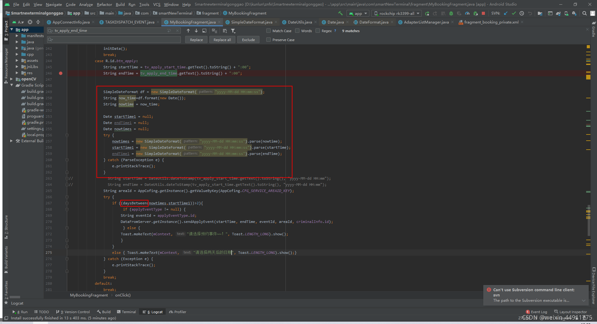The width and height of the screenshot is (597, 324).
Task: Click the SVN Update Project arrow
Action: point(506,13)
